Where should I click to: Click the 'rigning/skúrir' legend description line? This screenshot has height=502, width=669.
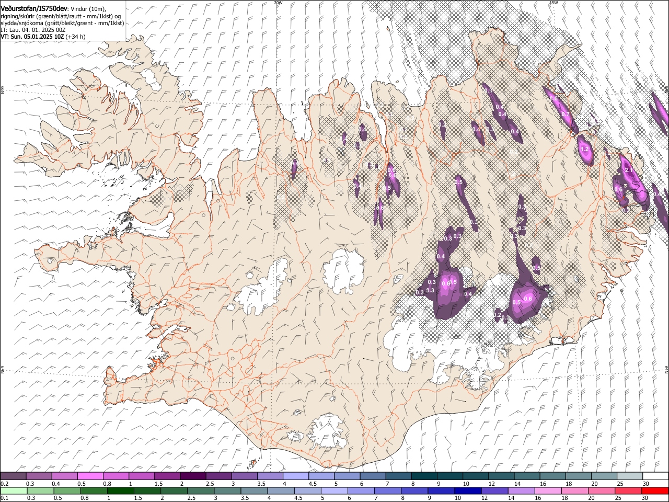pos(60,16)
